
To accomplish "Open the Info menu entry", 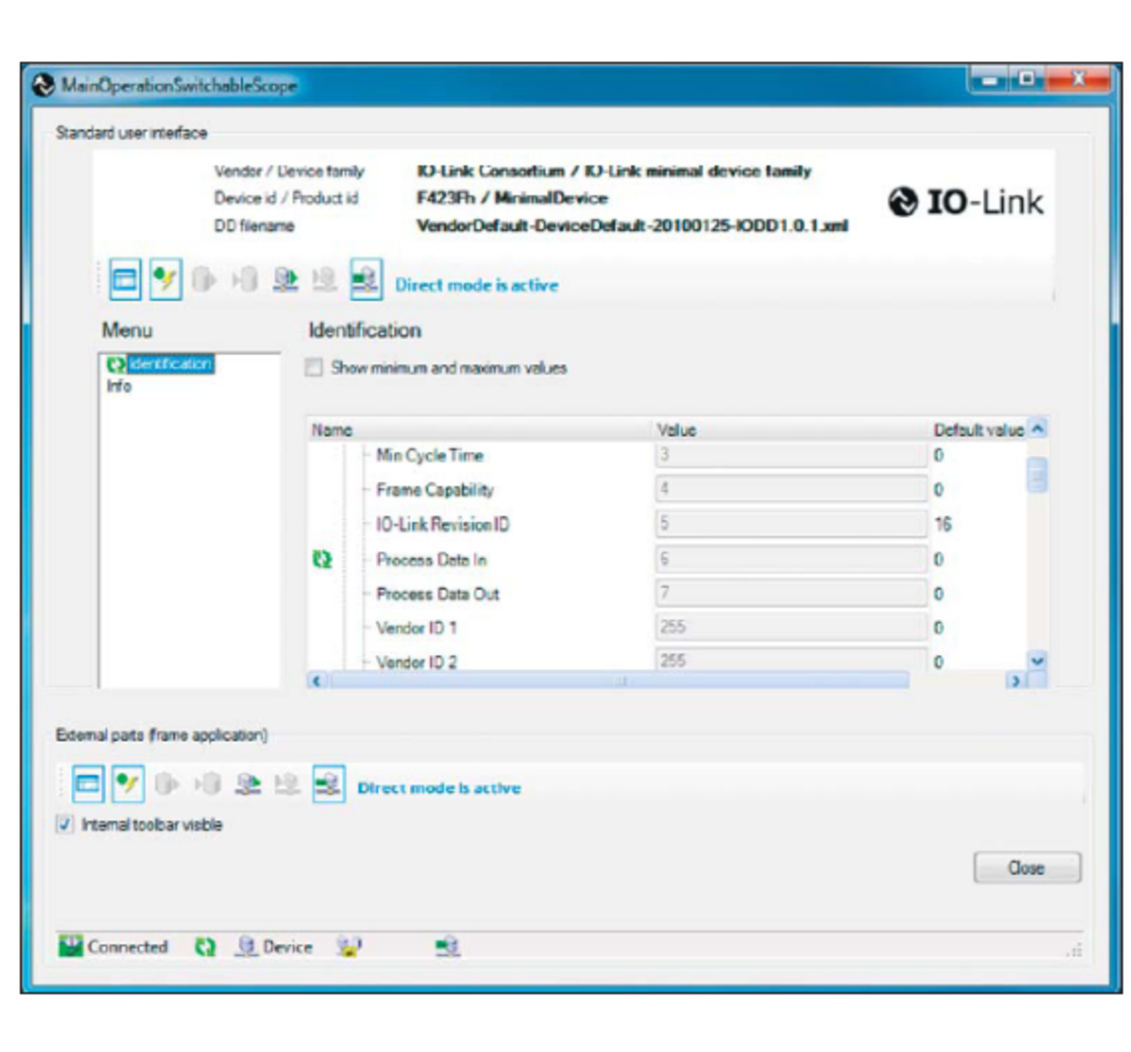I will (x=119, y=386).
